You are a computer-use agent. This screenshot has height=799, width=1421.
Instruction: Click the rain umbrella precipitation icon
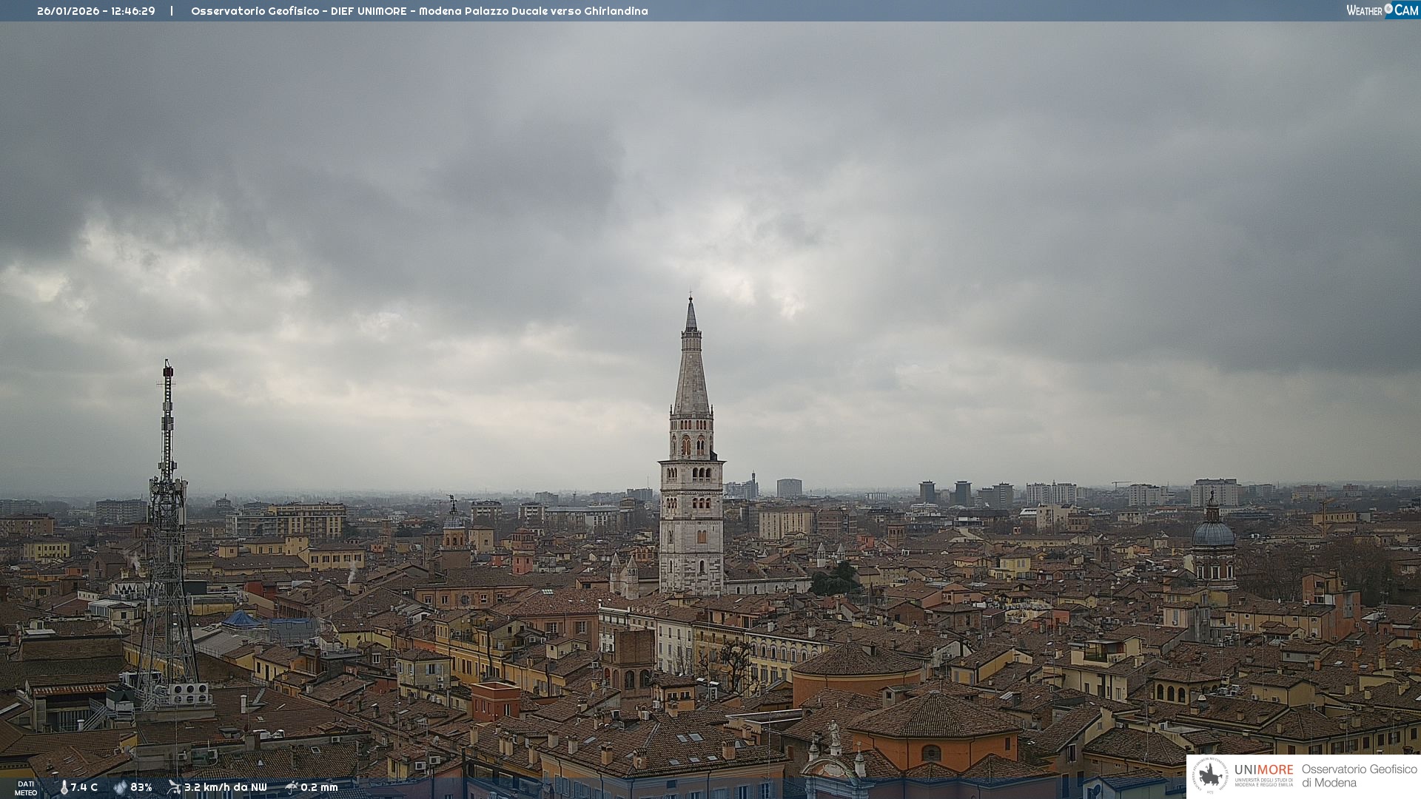(292, 787)
